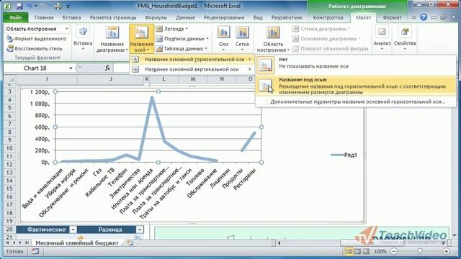Open the Вид ribbon tab
This screenshot has width=461, height=259.
coord(258,17)
